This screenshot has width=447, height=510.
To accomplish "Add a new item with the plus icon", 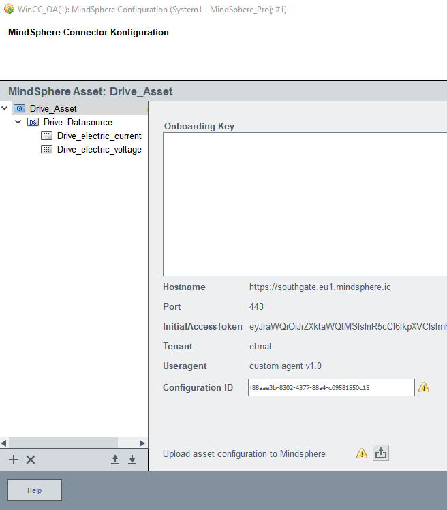I will [x=14, y=460].
